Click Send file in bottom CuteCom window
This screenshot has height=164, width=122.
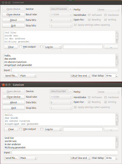click(x=11, y=158)
